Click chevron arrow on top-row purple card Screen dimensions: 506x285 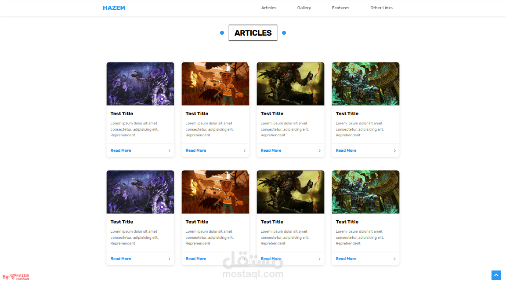pos(170,150)
